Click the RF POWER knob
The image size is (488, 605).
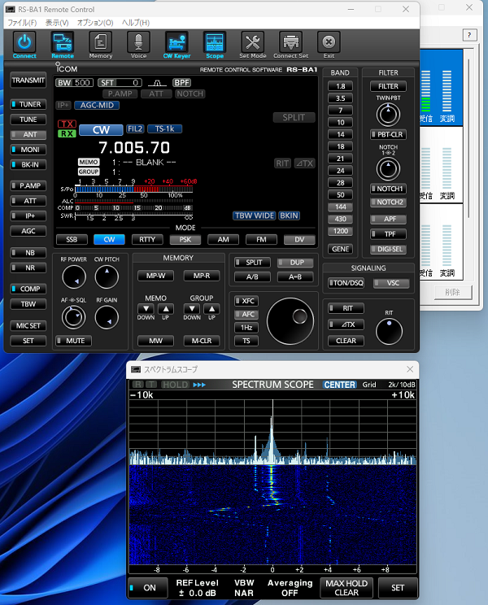(74, 277)
